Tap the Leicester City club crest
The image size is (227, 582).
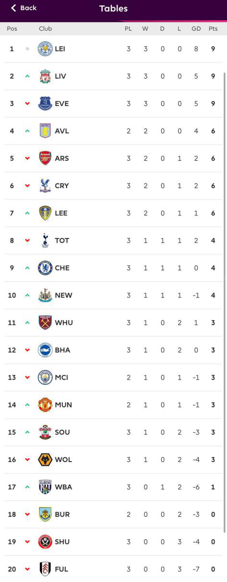[45, 49]
